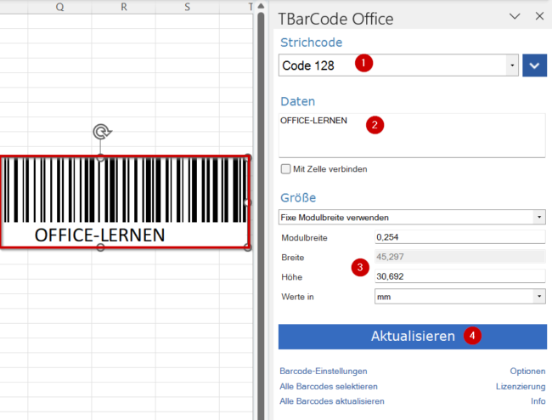
Task: Click the Daten field containing OFFICE-LERNEN
Action: coord(412,135)
